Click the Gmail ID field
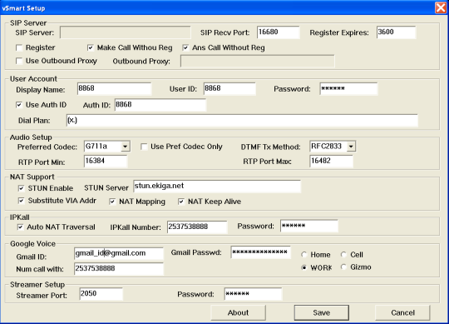449x324 pixels. pyautogui.click(x=119, y=253)
